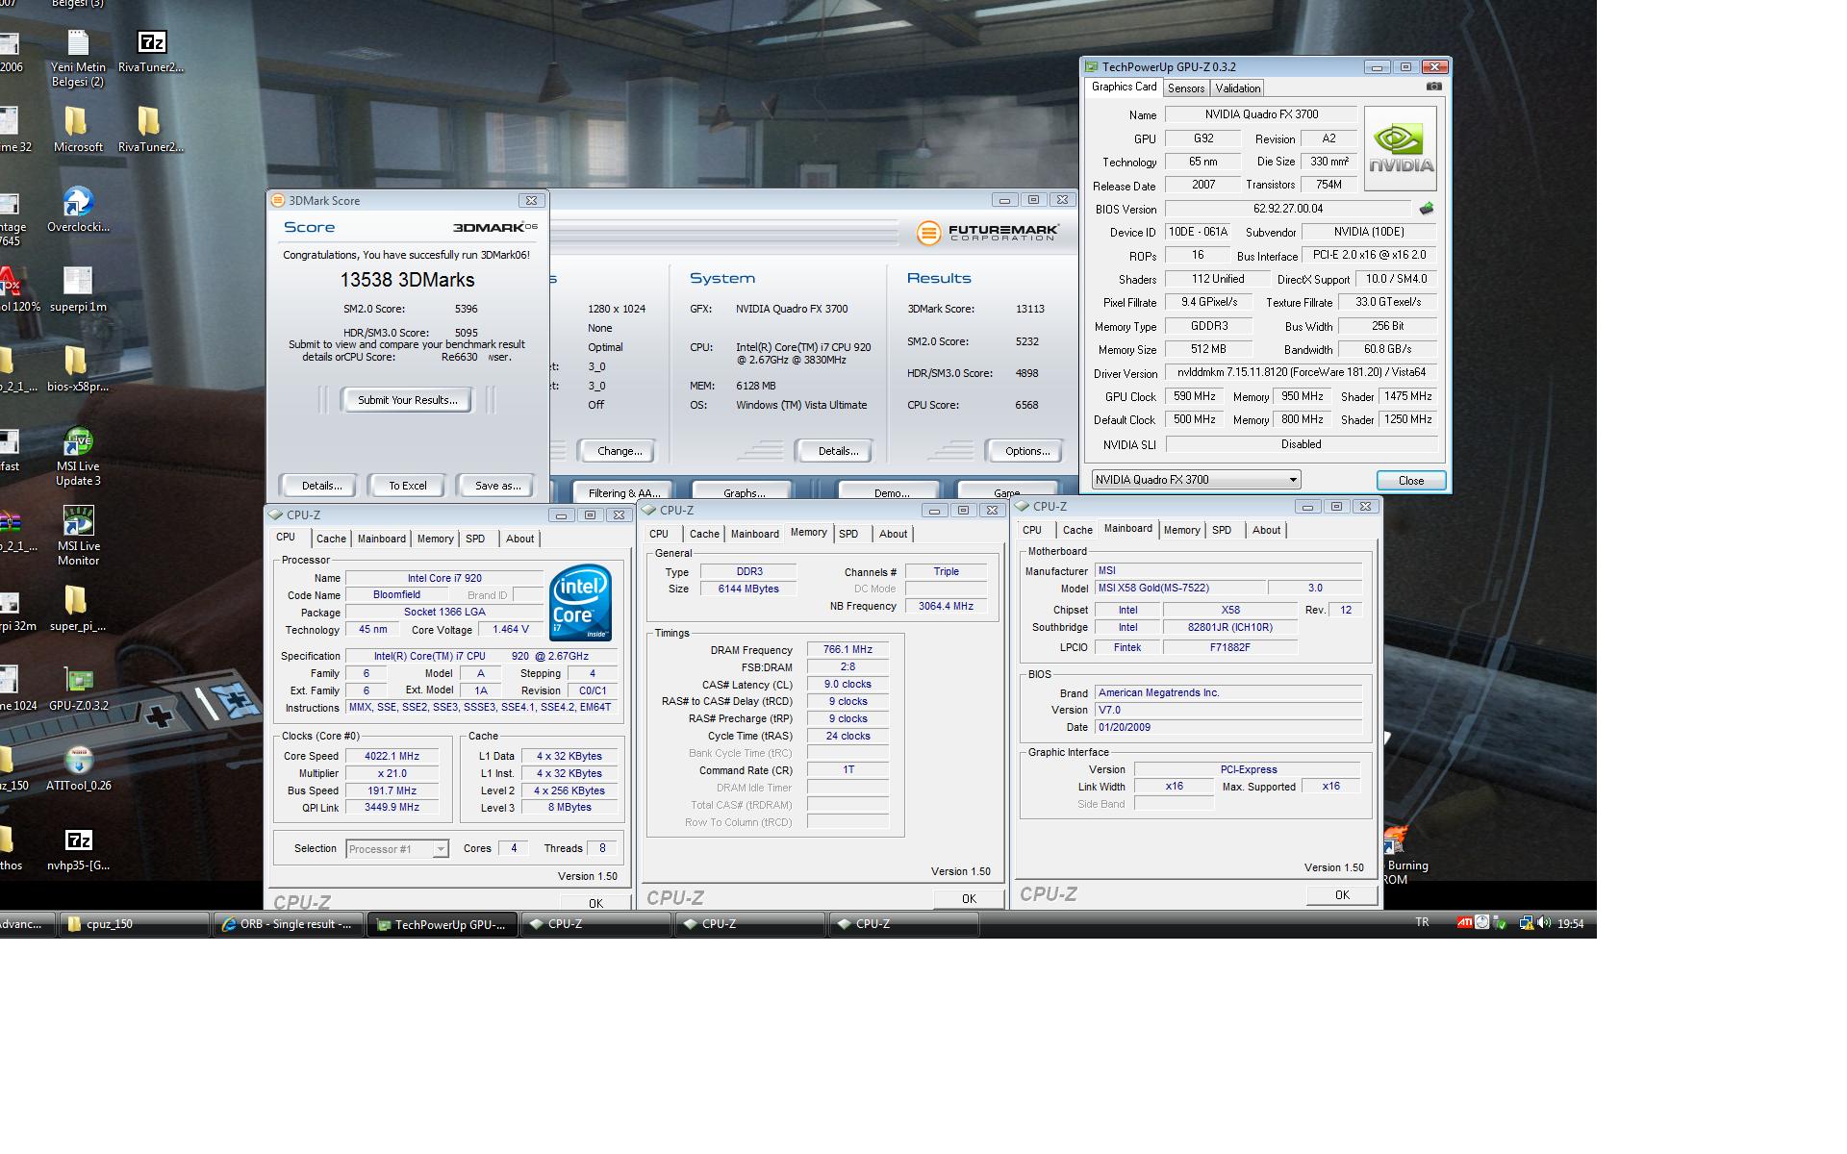Click DRAM Frequency value 766.1 MHz
This screenshot has height=1154, width=1847.
[x=848, y=650]
